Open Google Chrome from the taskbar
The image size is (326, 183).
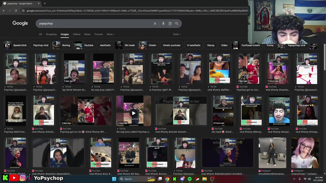coord(167,179)
